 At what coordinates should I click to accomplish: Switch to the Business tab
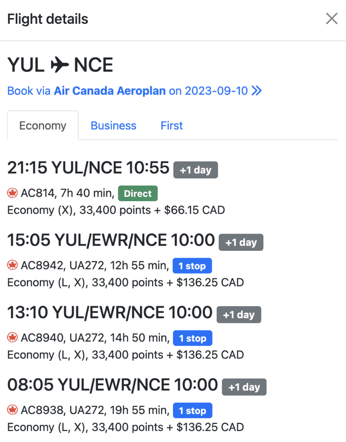113,126
